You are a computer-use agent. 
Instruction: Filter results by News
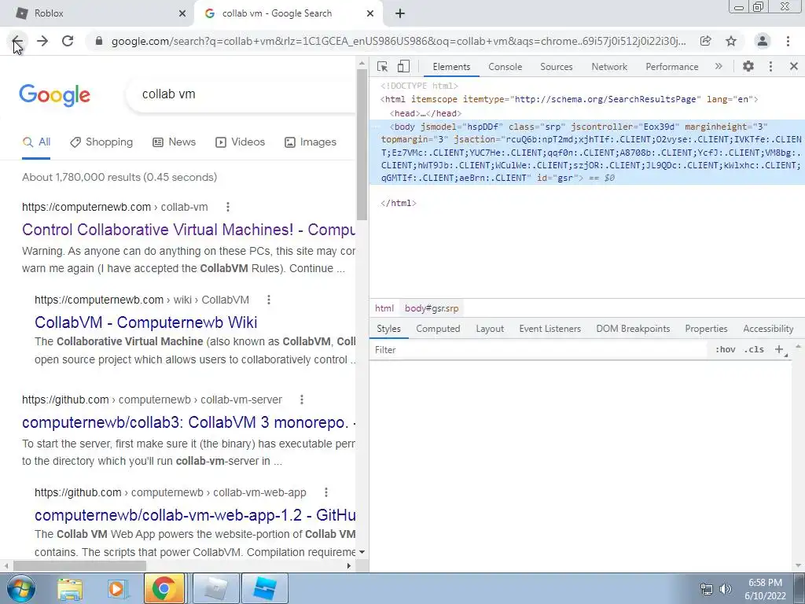point(175,142)
